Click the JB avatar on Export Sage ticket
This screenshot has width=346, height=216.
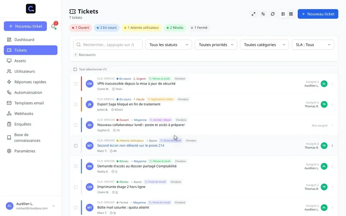click(90, 104)
